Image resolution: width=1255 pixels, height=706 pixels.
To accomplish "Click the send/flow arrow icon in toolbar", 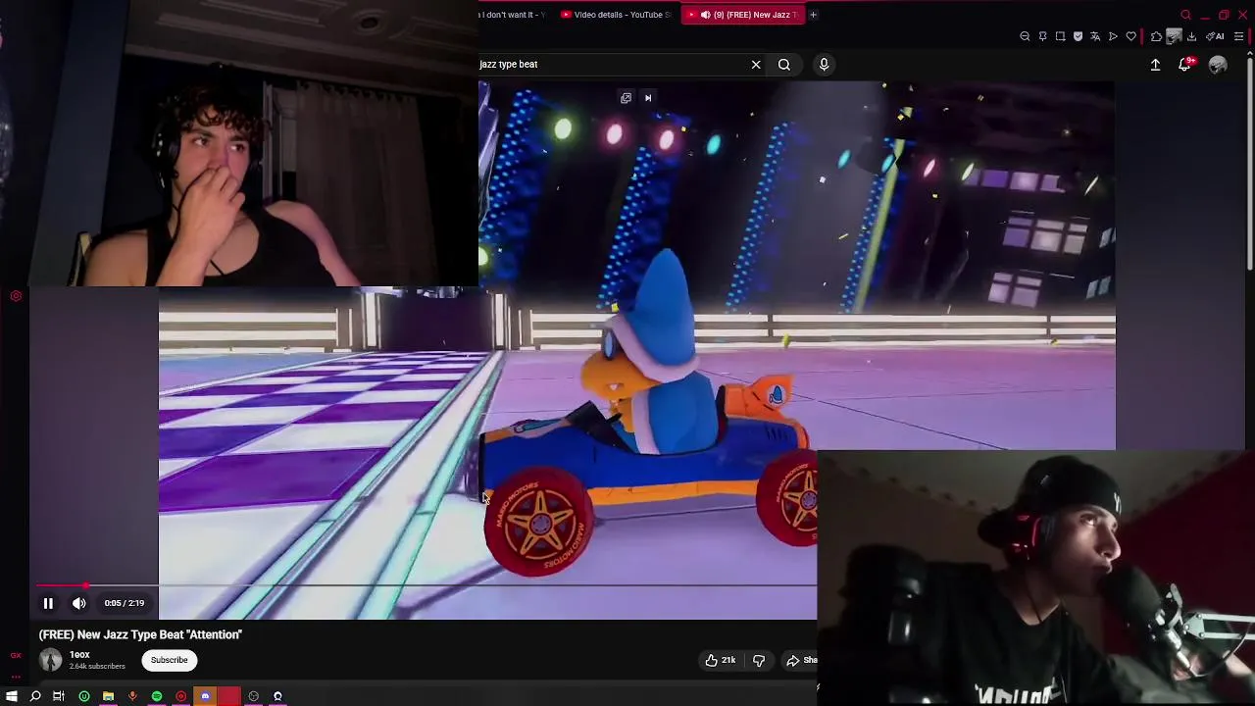I will tap(1113, 37).
